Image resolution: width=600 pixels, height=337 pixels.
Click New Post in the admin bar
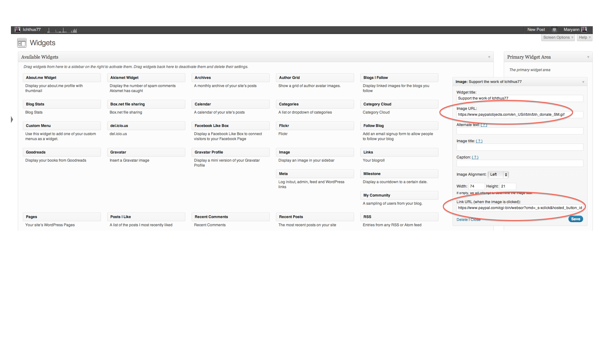(536, 30)
